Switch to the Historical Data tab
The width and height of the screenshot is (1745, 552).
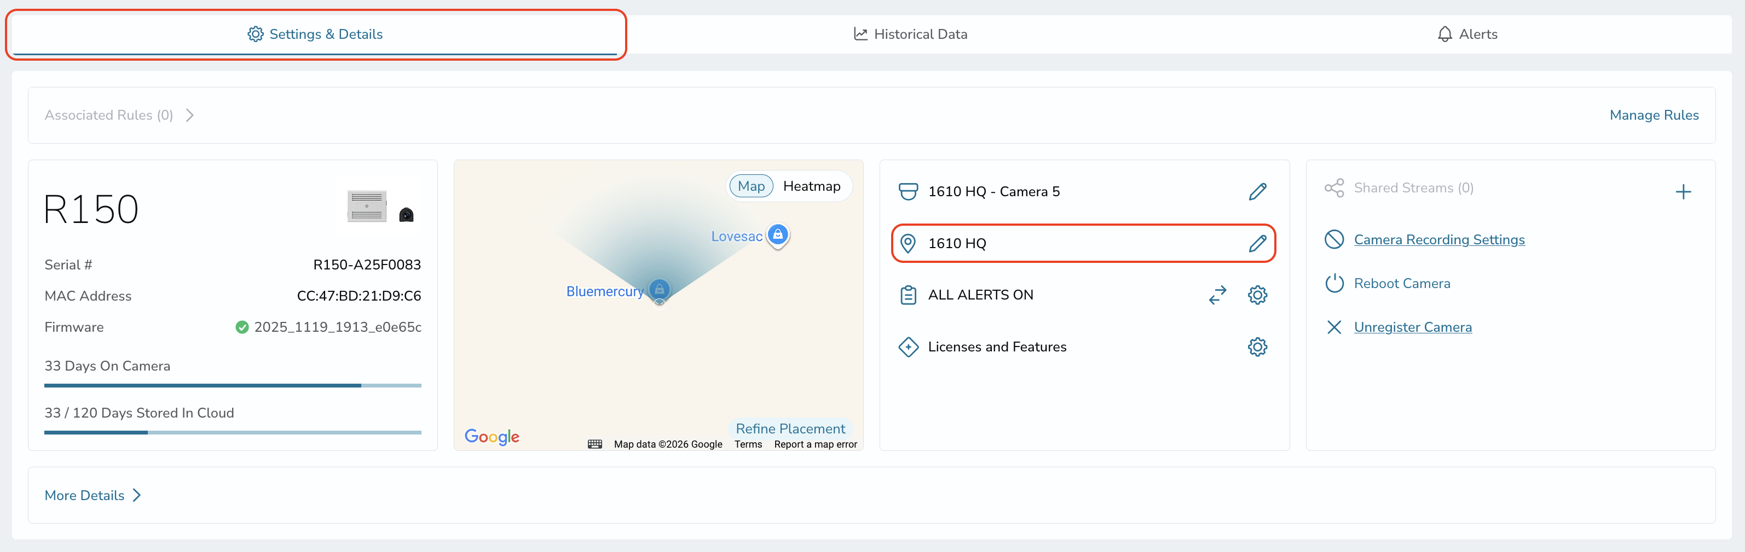910,34
